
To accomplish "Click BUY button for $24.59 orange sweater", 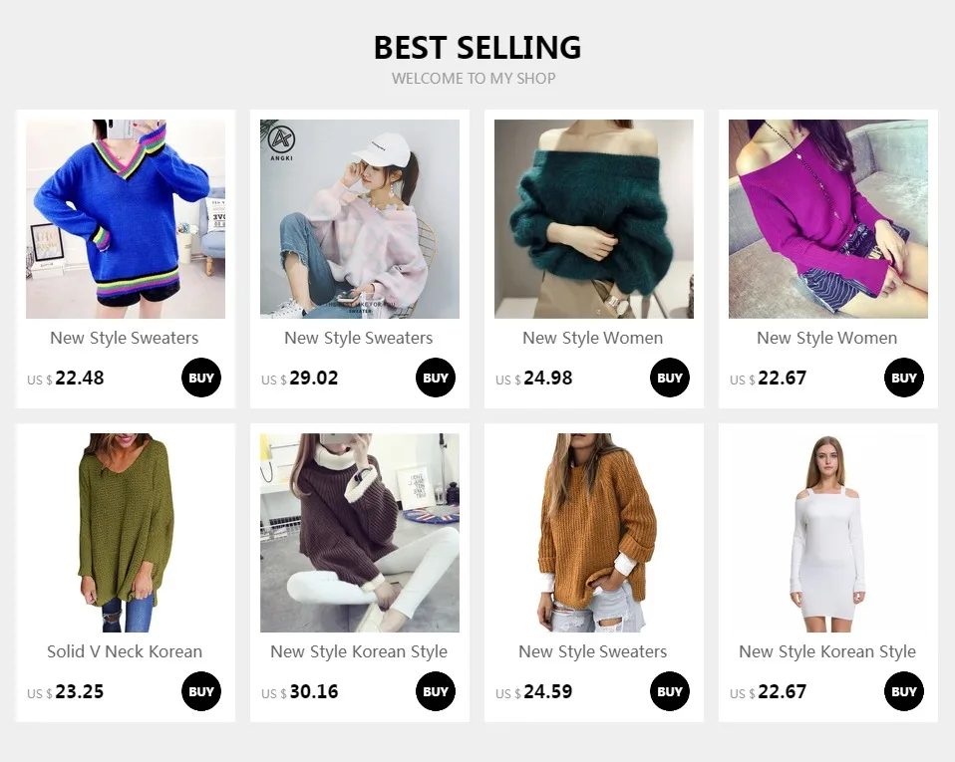I will 669,691.
